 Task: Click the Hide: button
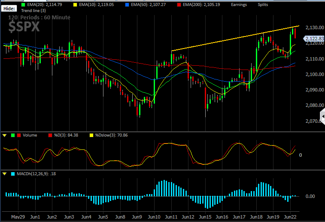[9, 9]
